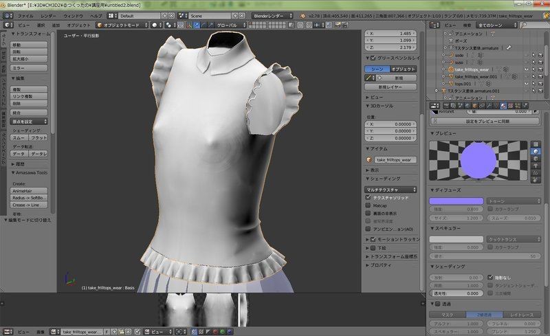Select take_frilltops_wear.001 in the outliner

click(x=476, y=76)
